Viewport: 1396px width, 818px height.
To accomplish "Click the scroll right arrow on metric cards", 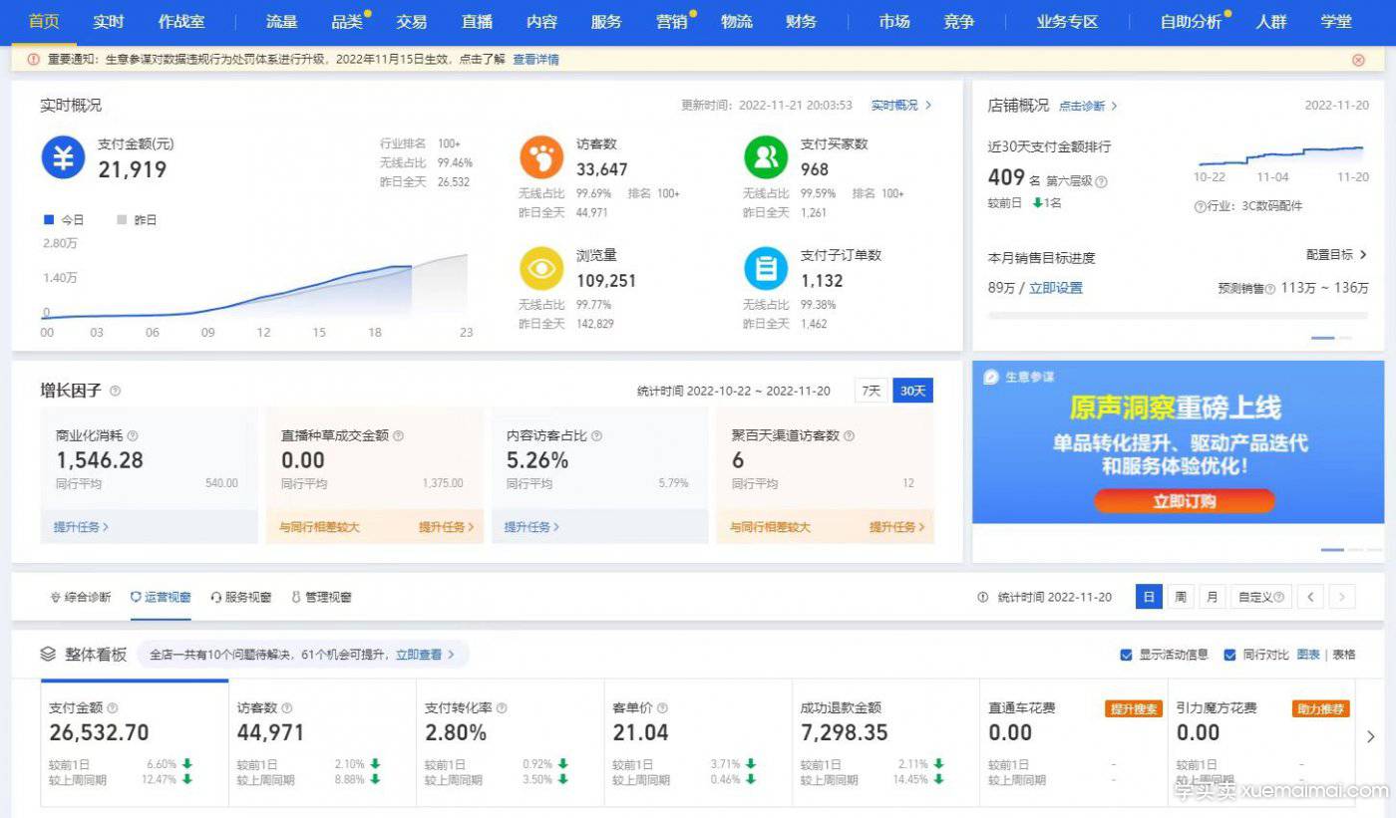I will 1371,737.
